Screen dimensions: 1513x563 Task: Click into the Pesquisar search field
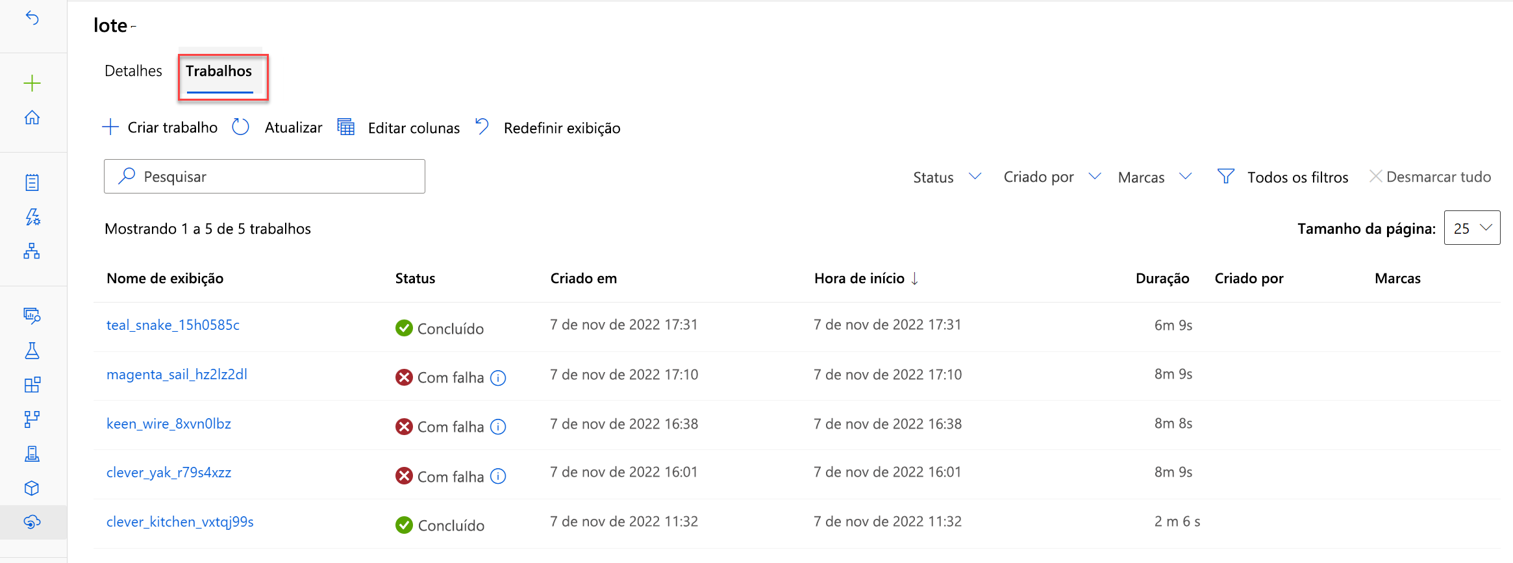tap(264, 176)
